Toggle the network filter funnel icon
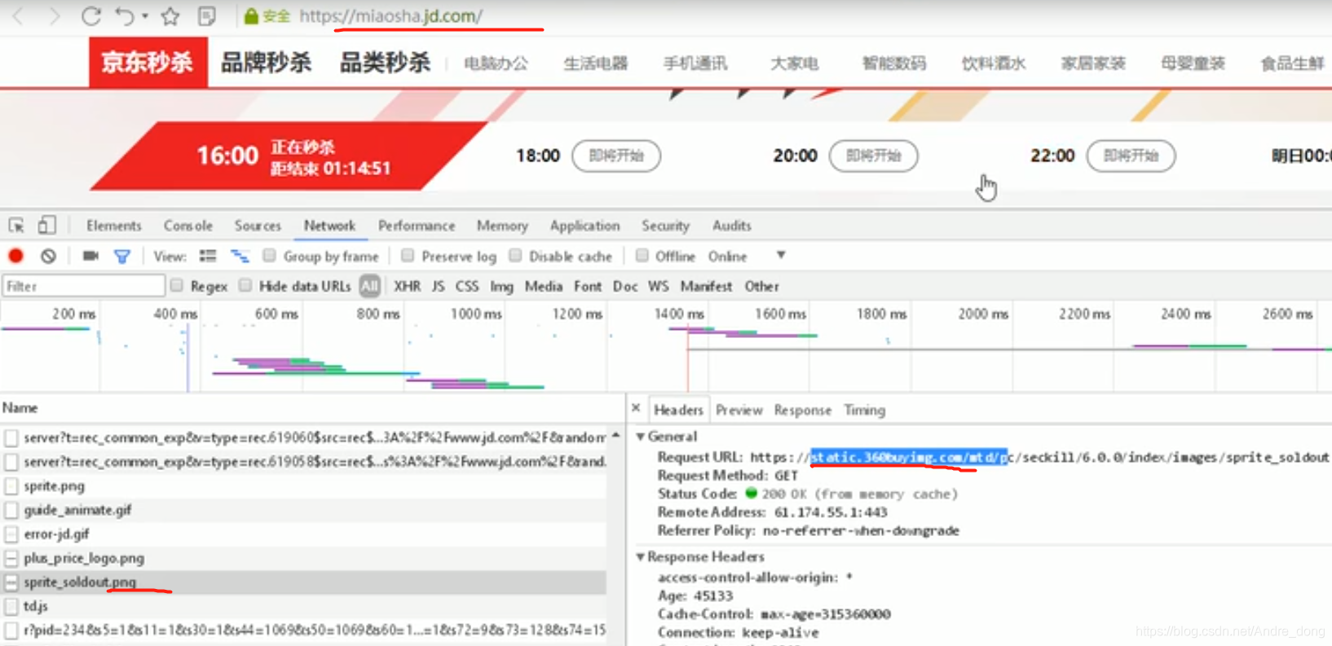The width and height of the screenshot is (1332, 646). (x=122, y=257)
